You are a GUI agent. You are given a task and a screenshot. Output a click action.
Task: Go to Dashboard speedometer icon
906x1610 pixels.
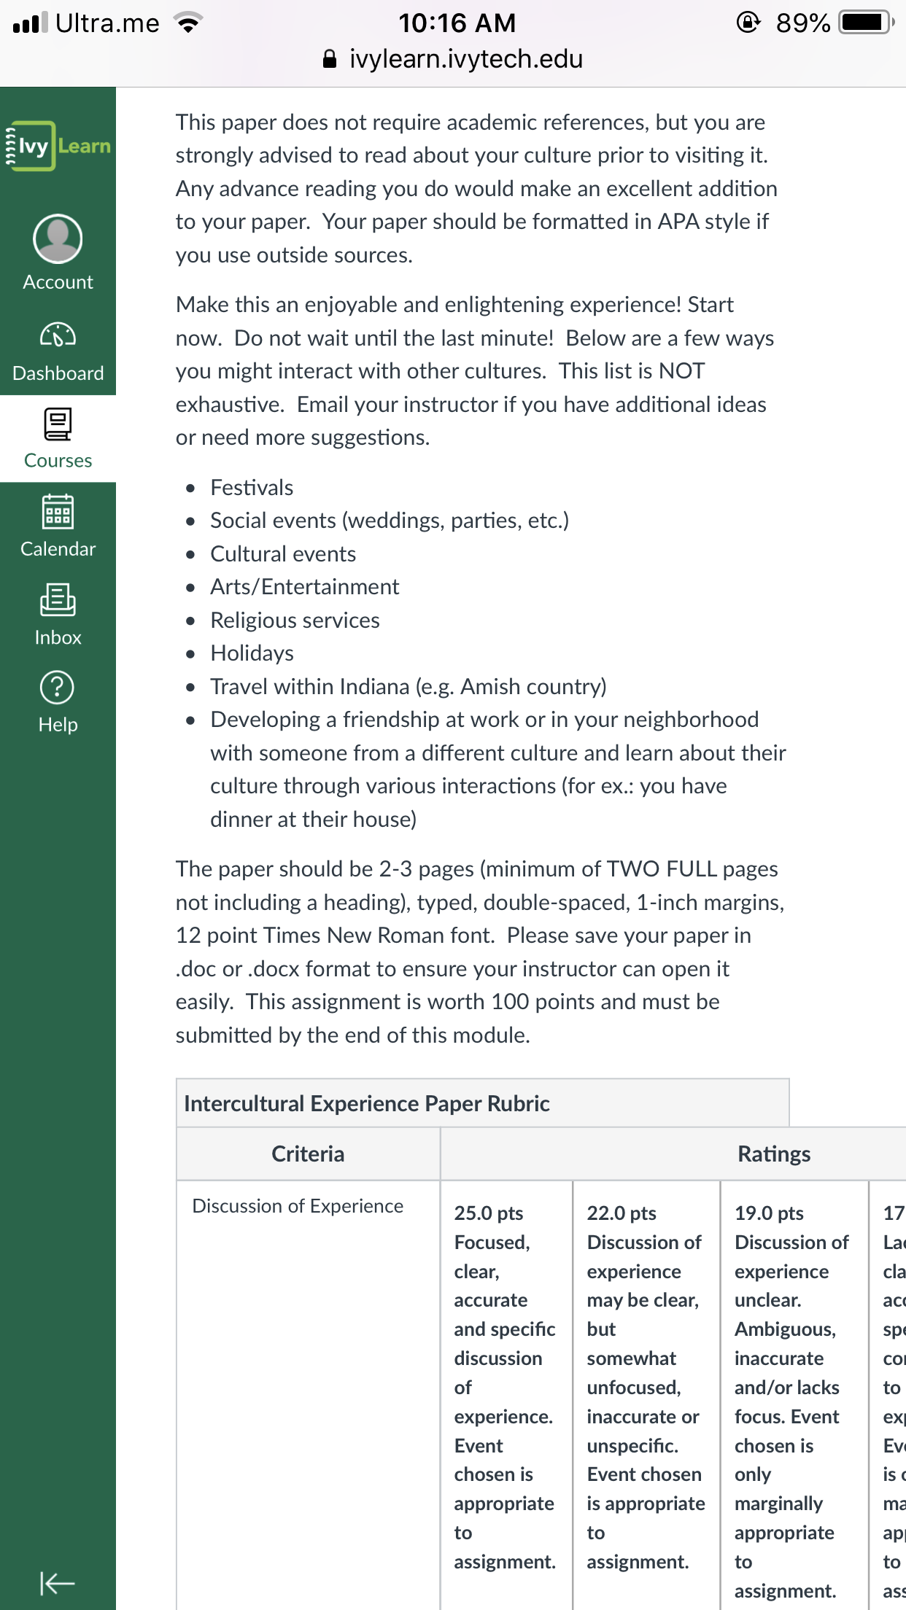(x=58, y=335)
